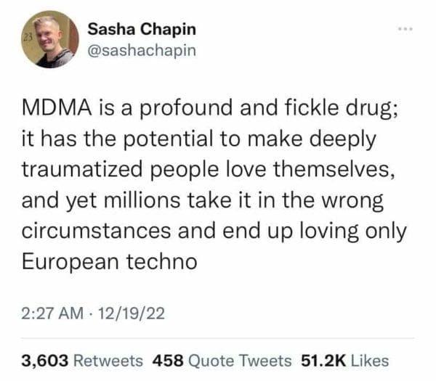The width and height of the screenshot is (436, 381).
Task: Click the 3,603 retweet count number
Action: click(46, 360)
